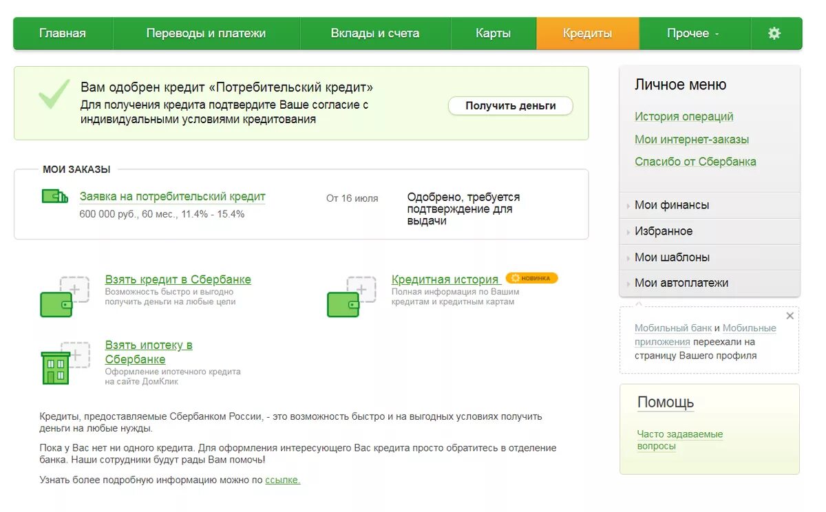Click the date От 16 июля
The height and width of the screenshot is (512, 826).
[x=352, y=198]
